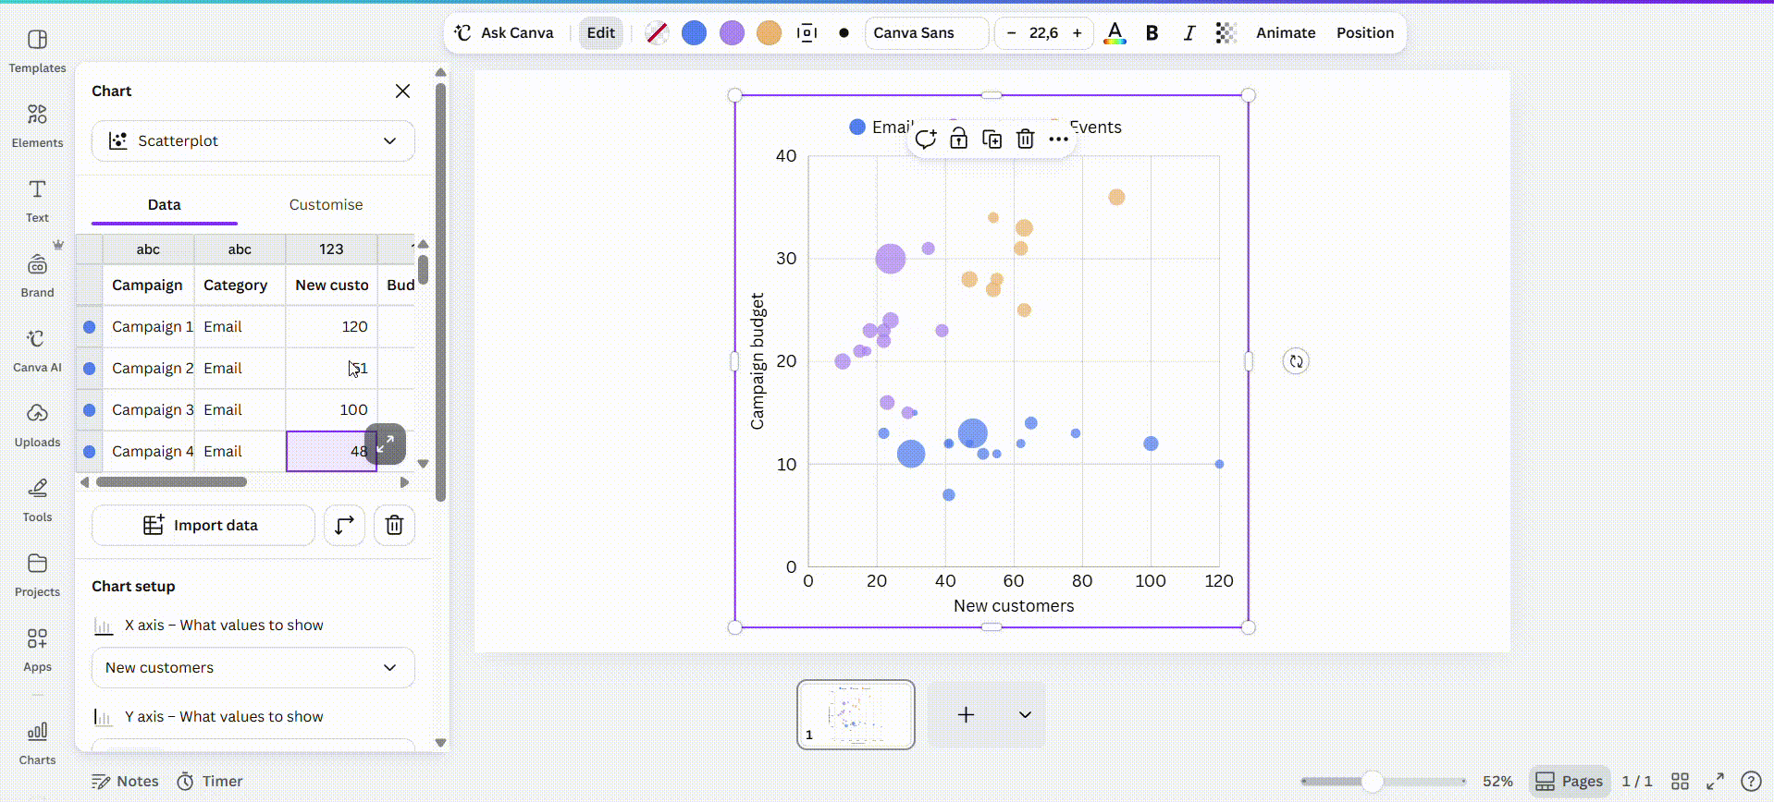The width and height of the screenshot is (1774, 802).
Task: Switch to the Customise tab
Action: pyautogui.click(x=326, y=204)
